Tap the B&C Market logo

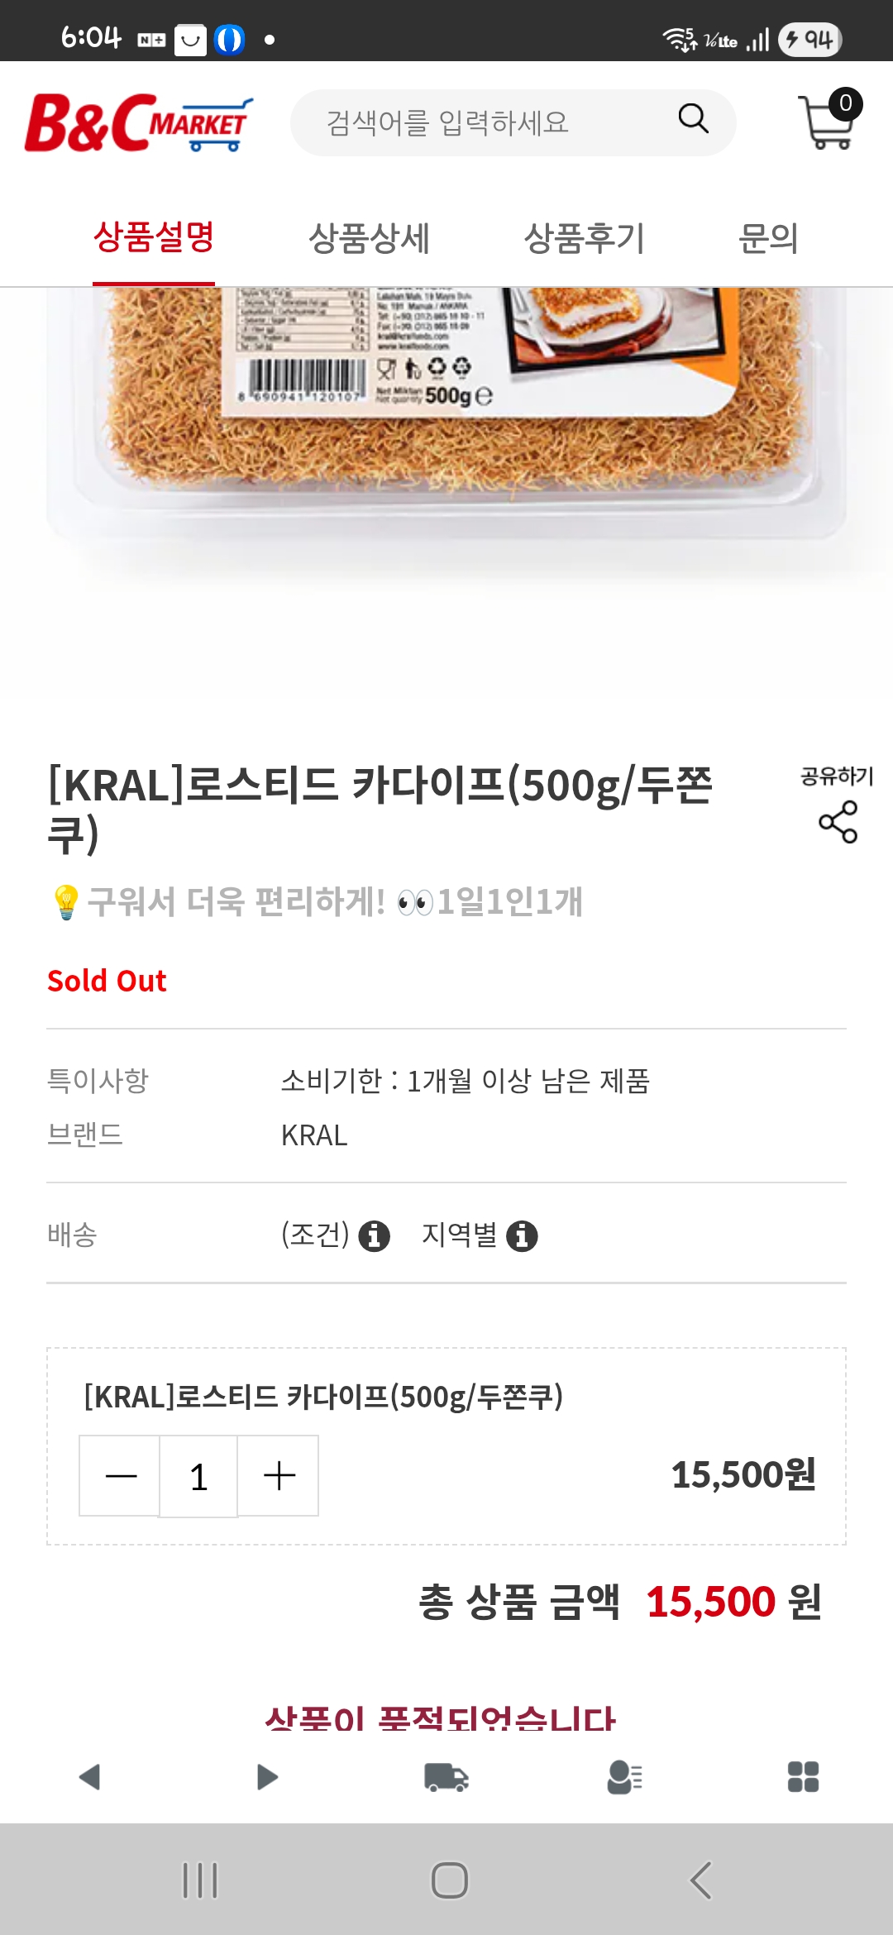point(139,123)
